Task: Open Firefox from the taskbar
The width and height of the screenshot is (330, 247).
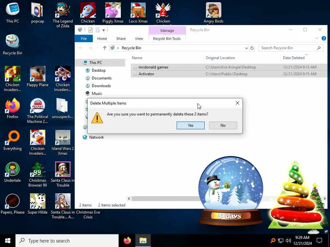Action: 127,241
